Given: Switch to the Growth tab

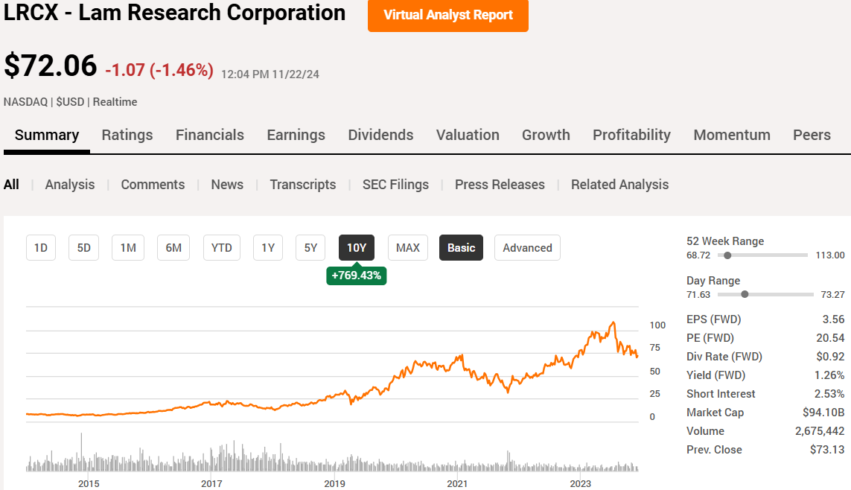Looking at the screenshot, I should click(x=546, y=135).
